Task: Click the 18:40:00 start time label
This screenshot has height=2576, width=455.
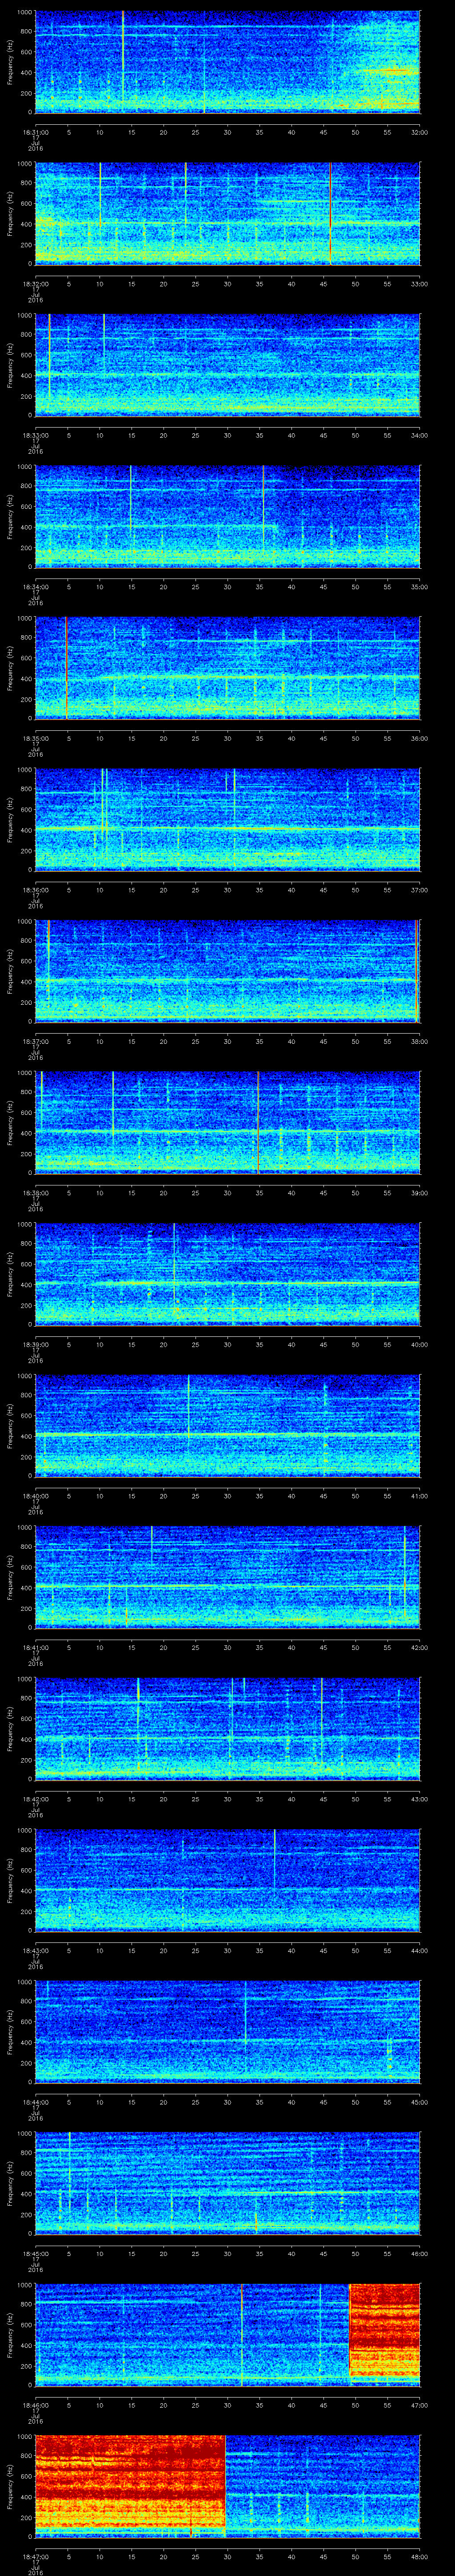Action: tap(36, 1496)
